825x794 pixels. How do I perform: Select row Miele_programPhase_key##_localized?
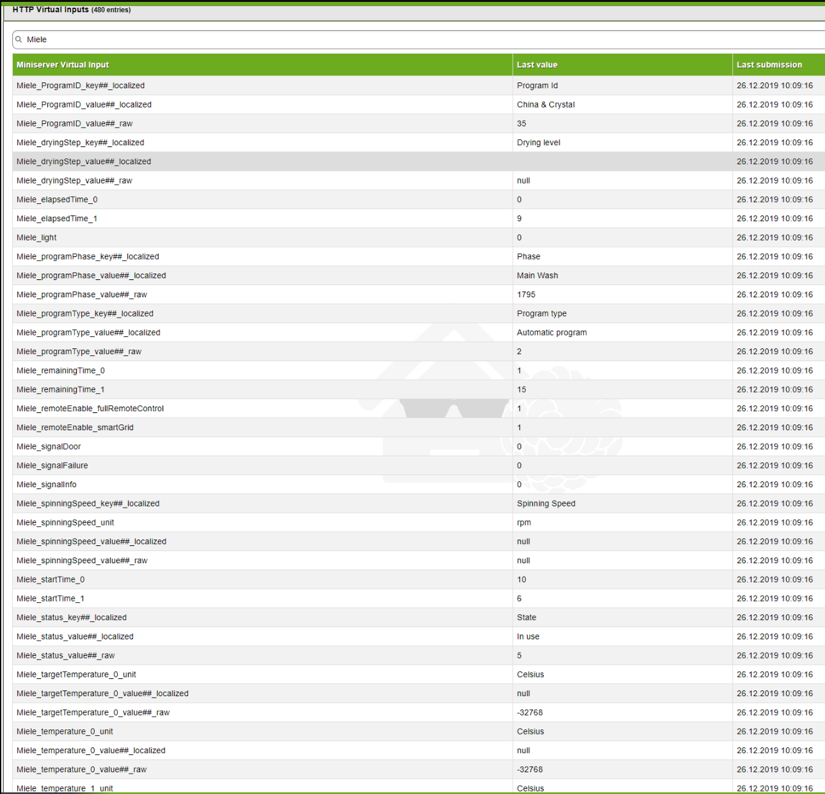click(419, 257)
